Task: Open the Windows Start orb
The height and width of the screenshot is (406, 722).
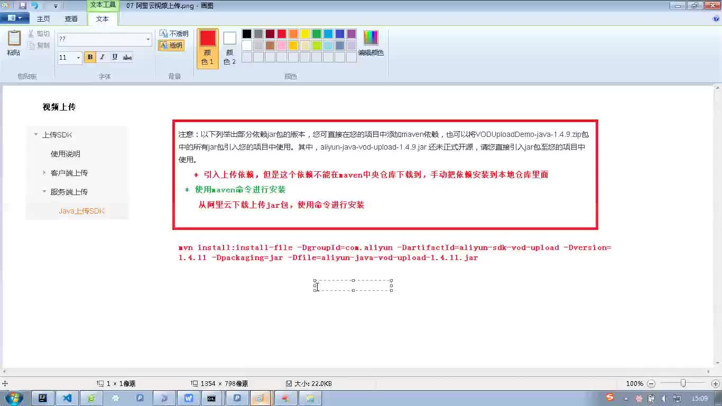Action: pyautogui.click(x=13, y=398)
